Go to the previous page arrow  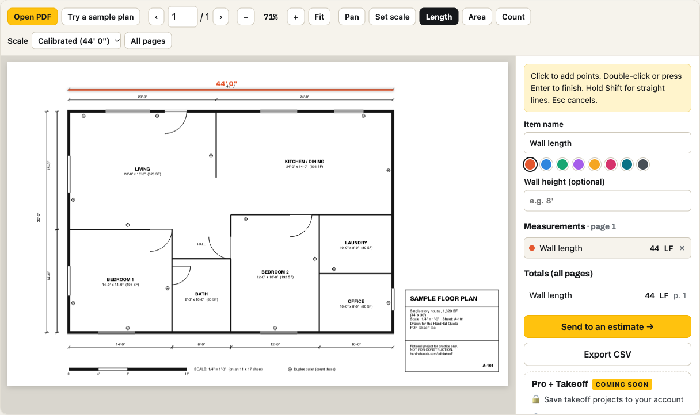(157, 17)
